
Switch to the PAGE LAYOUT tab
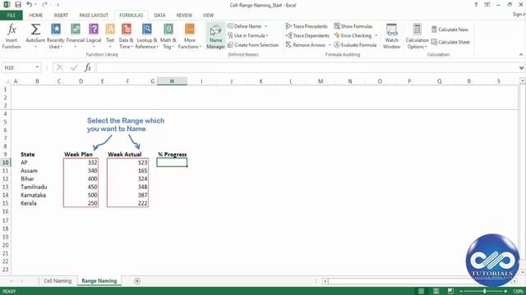[x=94, y=16]
